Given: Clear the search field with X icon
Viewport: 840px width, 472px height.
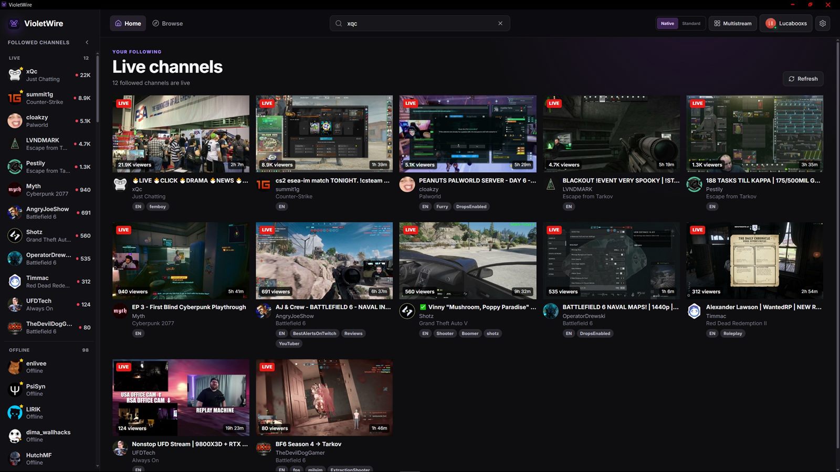Looking at the screenshot, I should [500, 24].
